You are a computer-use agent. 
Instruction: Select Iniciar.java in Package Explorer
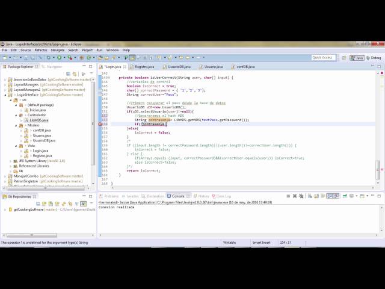37,110
